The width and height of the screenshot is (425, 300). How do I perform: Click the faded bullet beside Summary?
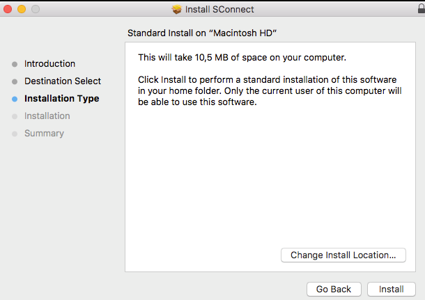15,134
